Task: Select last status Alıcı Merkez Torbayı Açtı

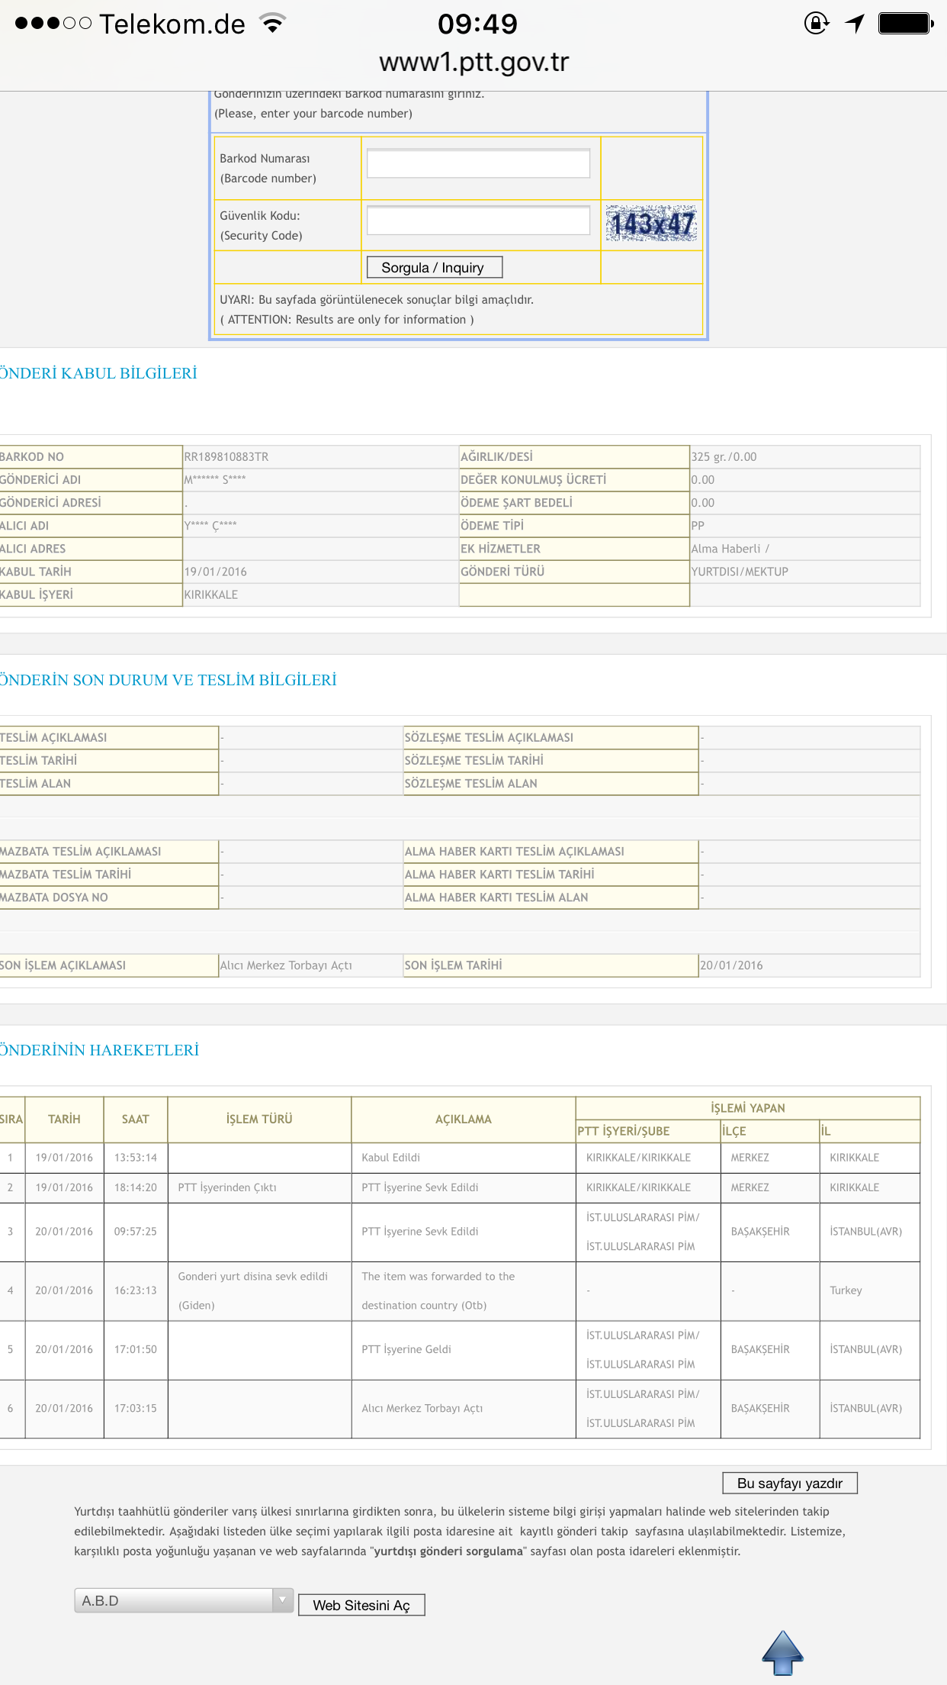Action: tap(286, 965)
